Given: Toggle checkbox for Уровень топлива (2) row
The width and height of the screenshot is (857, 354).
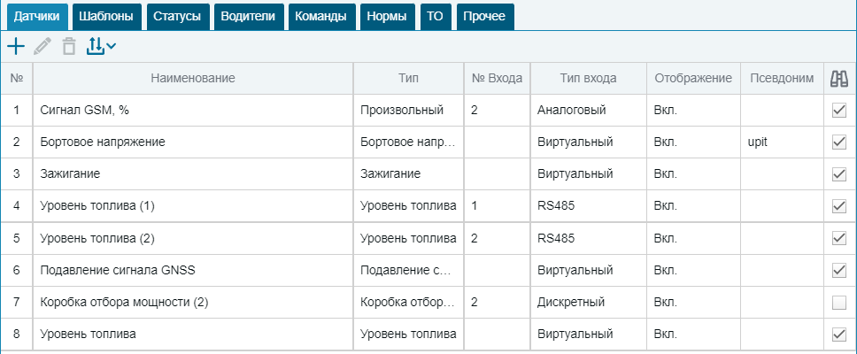Looking at the screenshot, I should pos(838,238).
